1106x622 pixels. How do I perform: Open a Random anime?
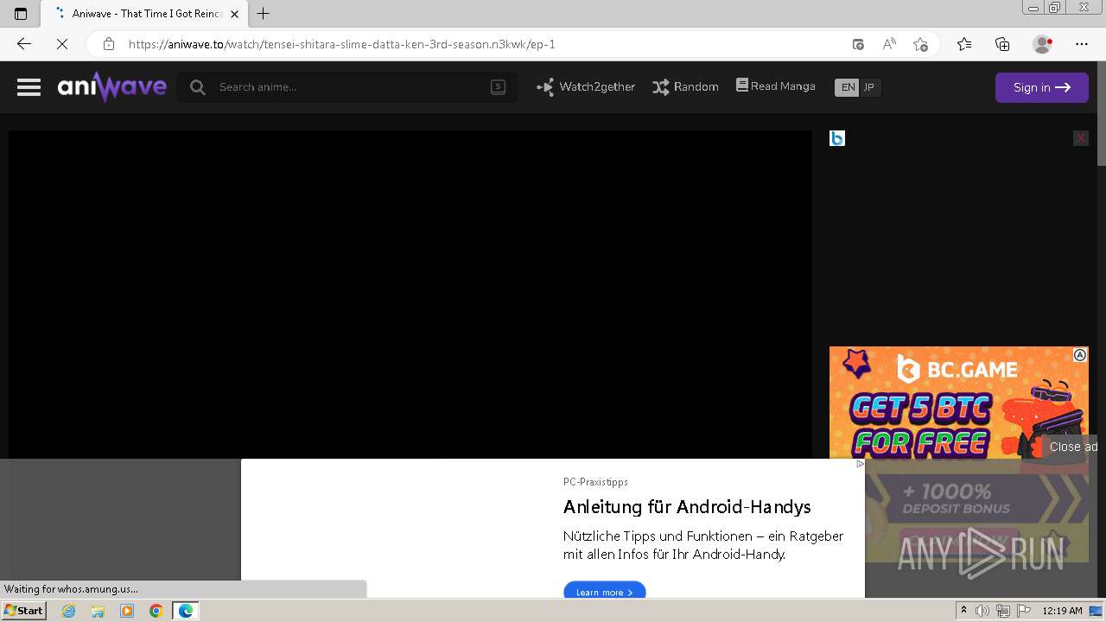coord(685,87)
